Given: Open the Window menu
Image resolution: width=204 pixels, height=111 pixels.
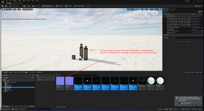Looking at the screenshot, I should [15, 1].
